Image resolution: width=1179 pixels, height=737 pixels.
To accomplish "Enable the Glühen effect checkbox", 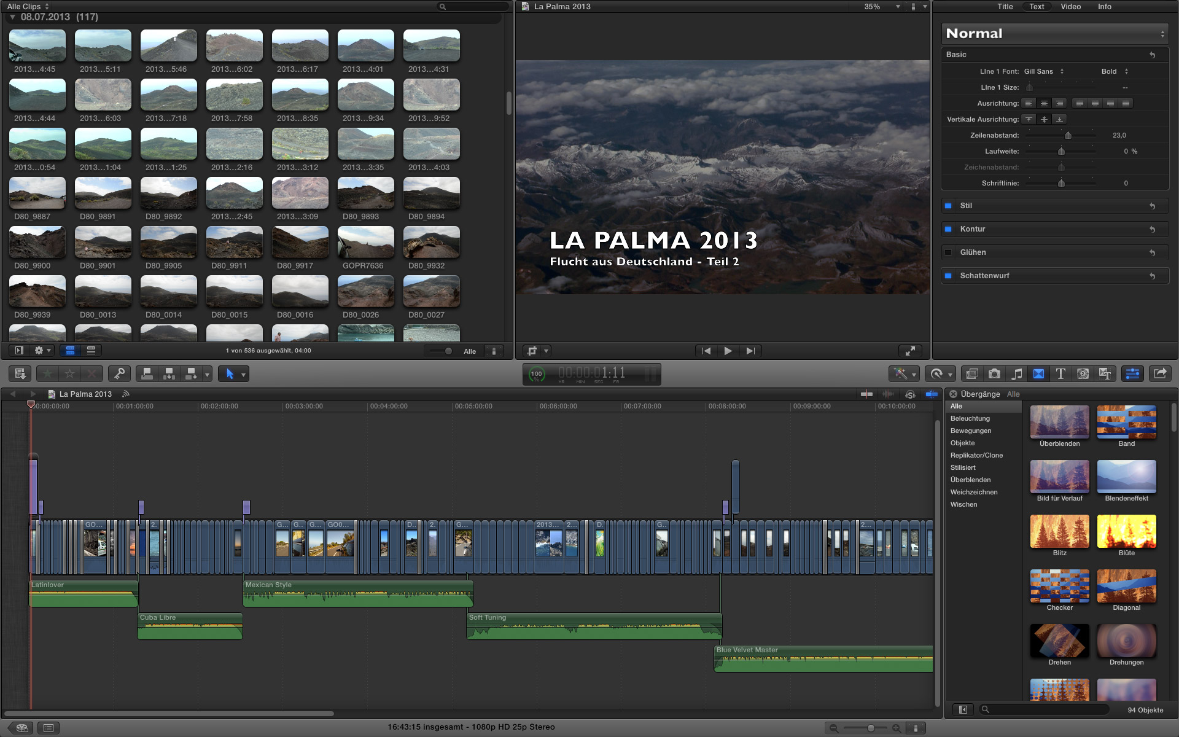I will [x=948, y=252].
